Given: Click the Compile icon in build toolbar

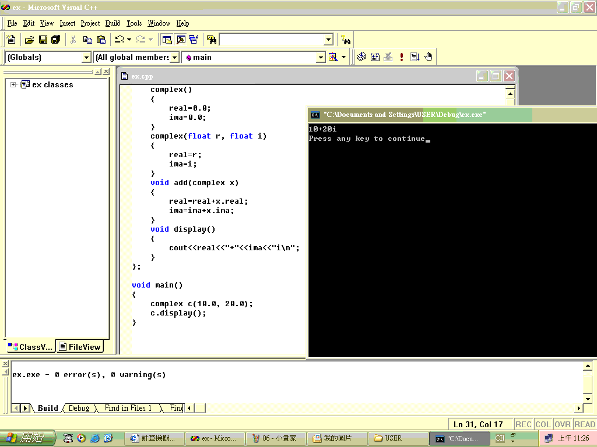Looking at the screenshot, I should [x=361, y=57].
